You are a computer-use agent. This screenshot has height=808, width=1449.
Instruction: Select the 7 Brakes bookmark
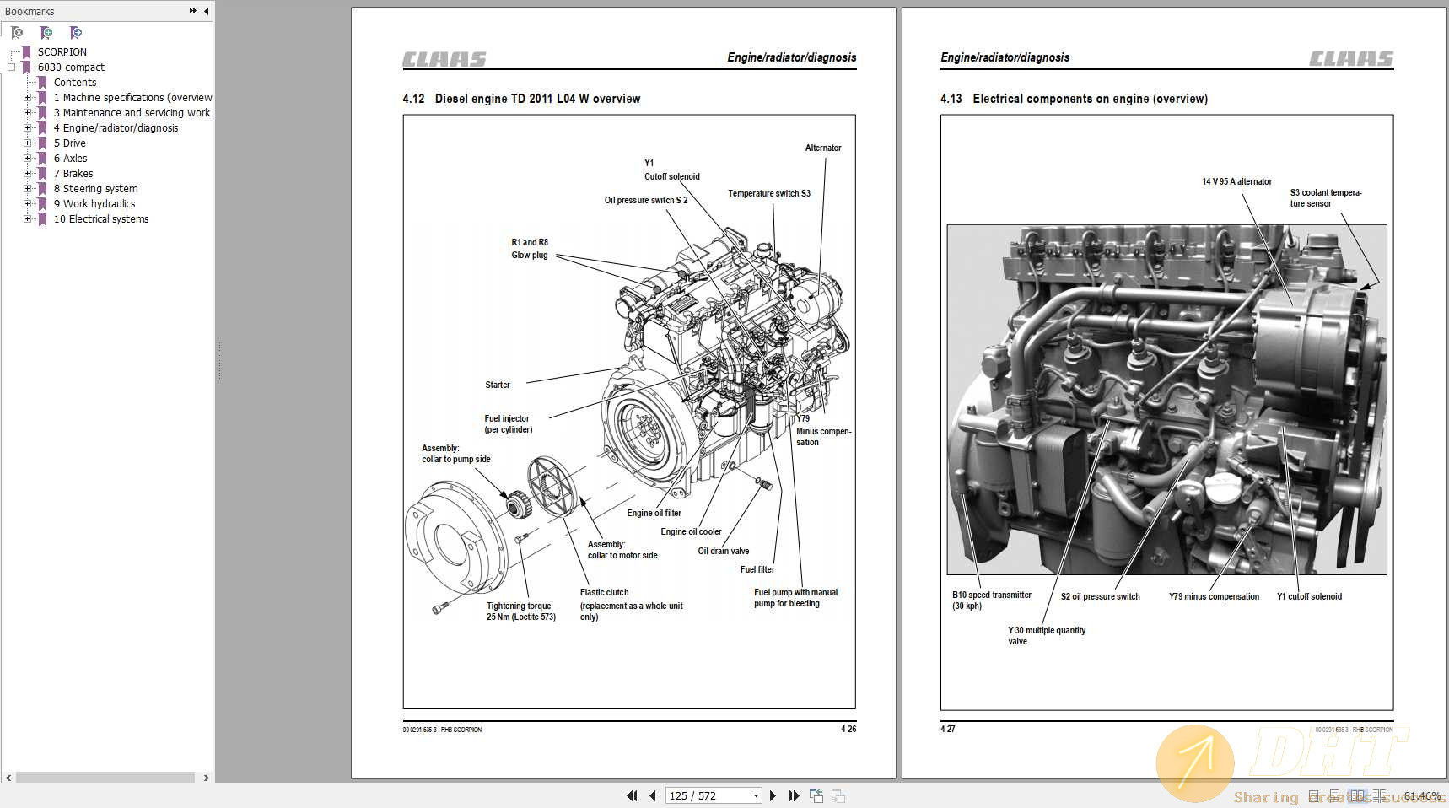click(x=73, y=174)
